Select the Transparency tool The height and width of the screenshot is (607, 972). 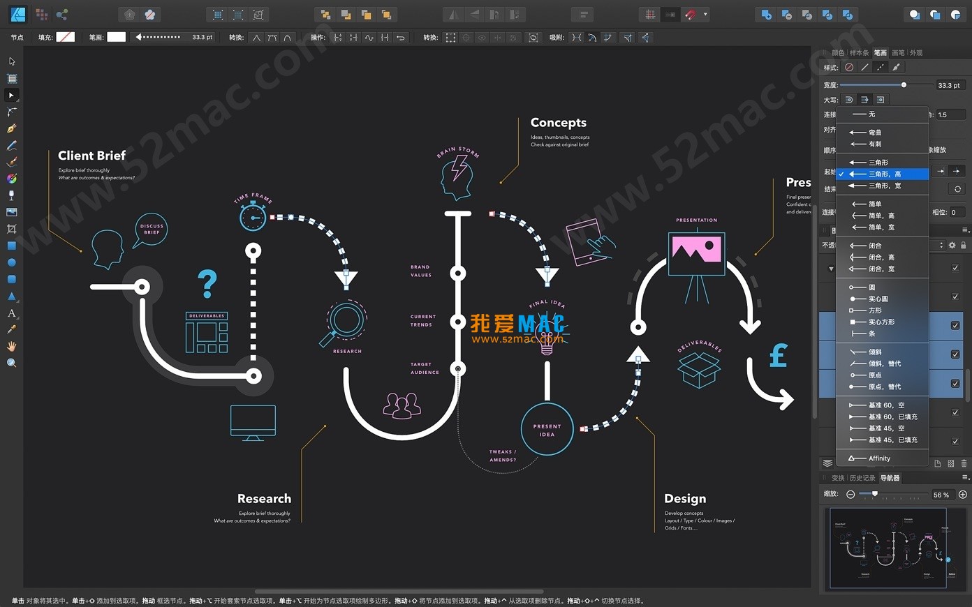click(x=12, y=195)
